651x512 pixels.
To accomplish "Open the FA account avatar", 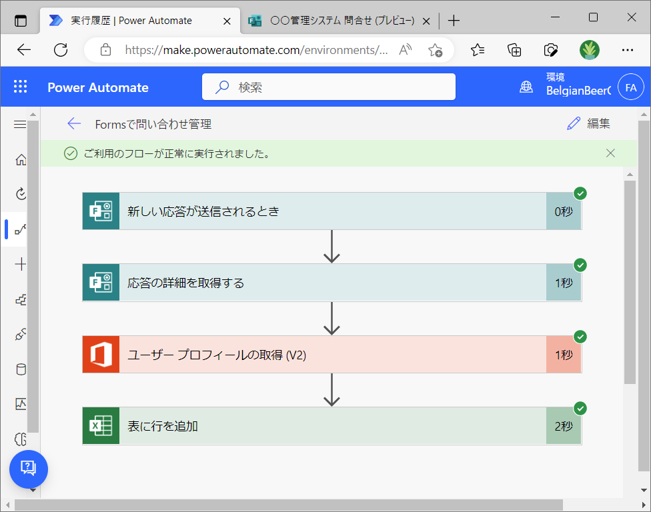I will (x=631, y=87).
